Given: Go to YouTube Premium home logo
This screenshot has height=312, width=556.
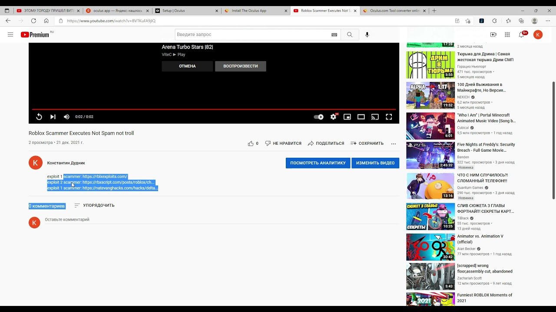Looking at the screenshot, I should (x=35, y=35).
